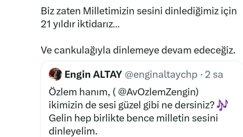Click the sentence 'Ve cankulağıyla dinlemeye devam edeceğiz.'
Viewport: 243px width, 137px height.
click(138, 50)
